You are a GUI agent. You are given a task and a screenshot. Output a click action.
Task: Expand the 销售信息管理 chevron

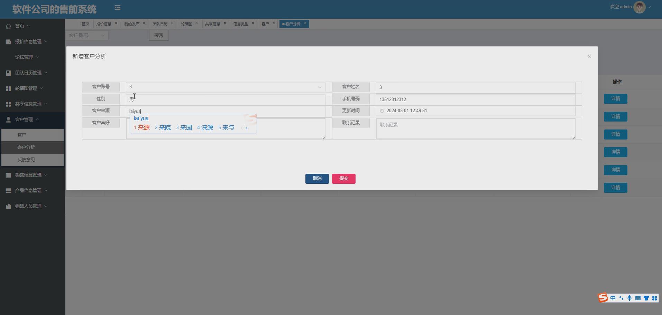46,175
